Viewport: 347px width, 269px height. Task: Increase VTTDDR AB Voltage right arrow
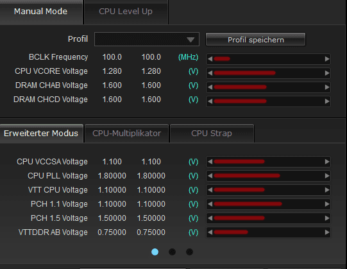pos(327,232)
